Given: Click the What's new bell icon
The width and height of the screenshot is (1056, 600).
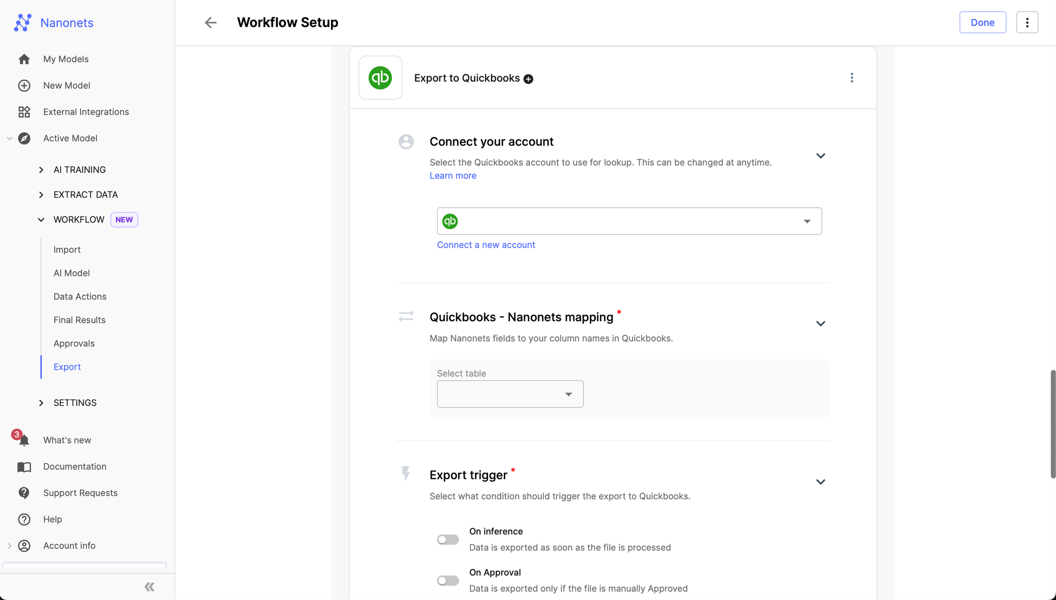Looking at the screenshot, I should click(24, 440).
